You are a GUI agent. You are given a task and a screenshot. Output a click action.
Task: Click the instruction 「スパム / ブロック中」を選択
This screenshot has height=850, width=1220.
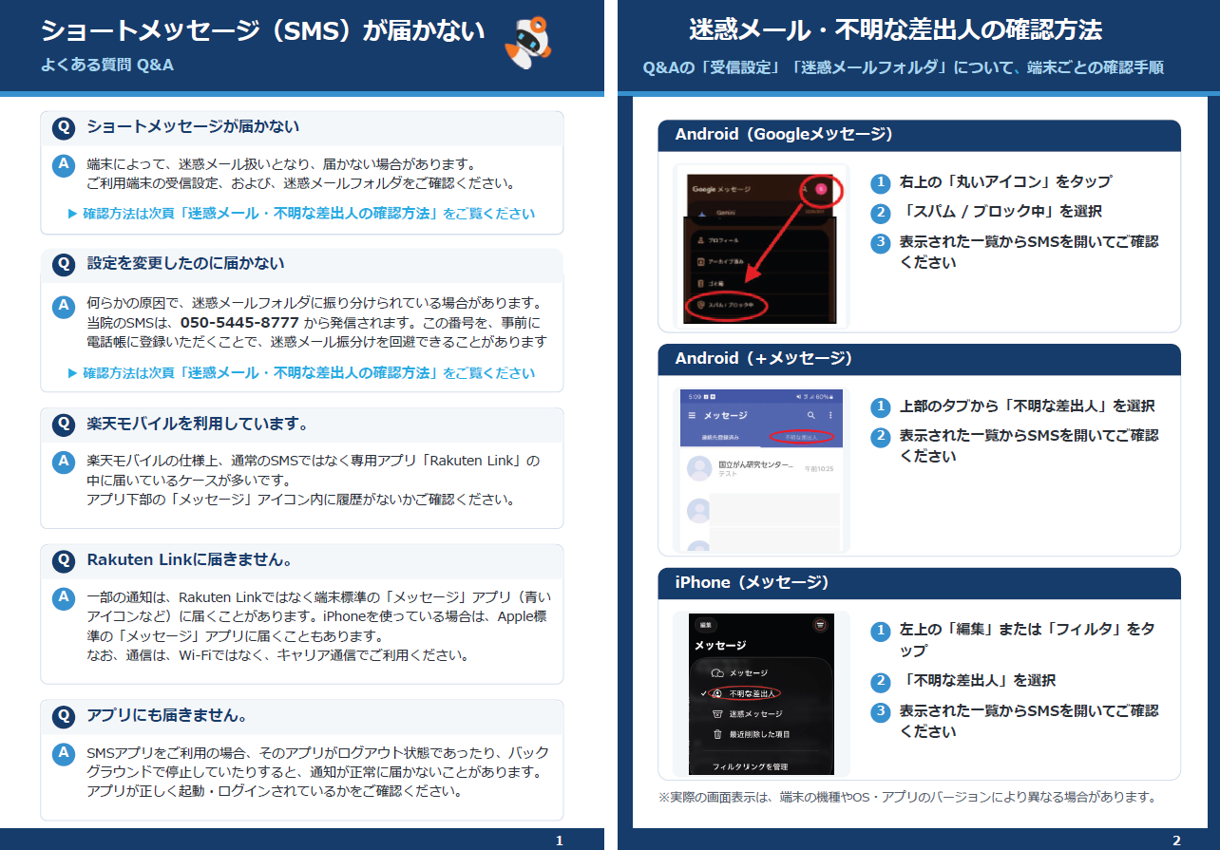click(x=1001, y=211)
